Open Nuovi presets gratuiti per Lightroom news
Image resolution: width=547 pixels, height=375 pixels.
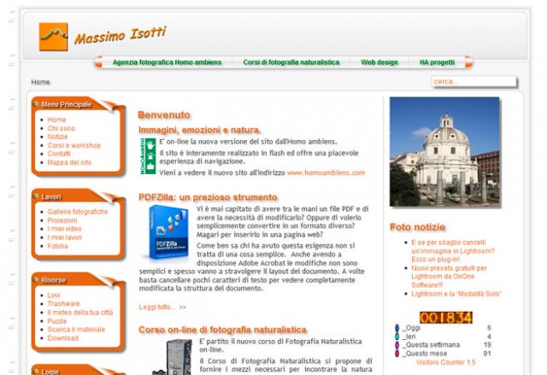click(x=449, y=277)
